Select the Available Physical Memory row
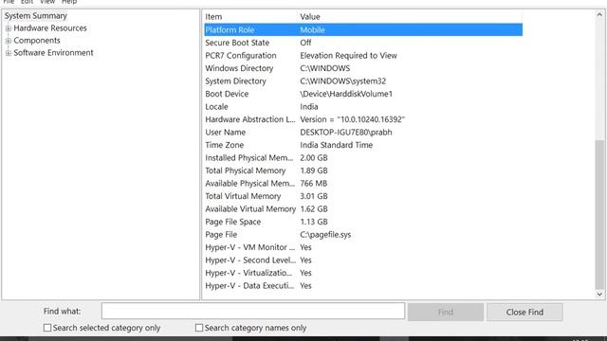Screen dimensions: 607x341 [x=363, y=183]
